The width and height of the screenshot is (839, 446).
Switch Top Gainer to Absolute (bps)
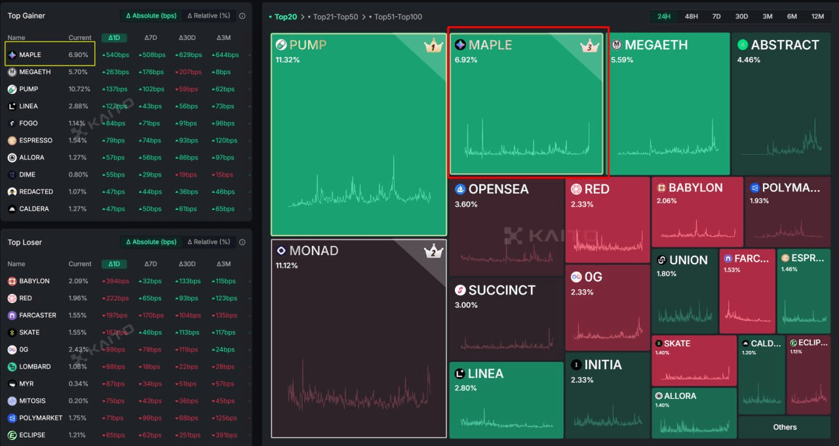[x=151, y=16]
